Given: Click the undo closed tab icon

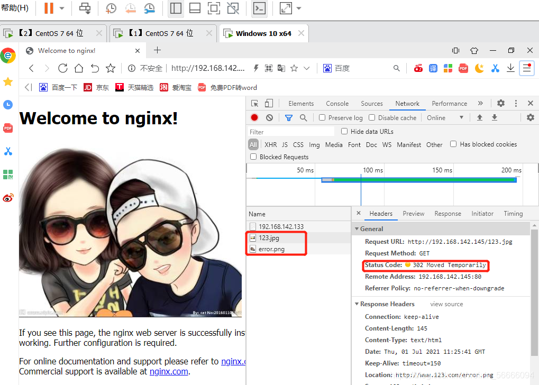Looking at the screenshot, I should [95, 68].
